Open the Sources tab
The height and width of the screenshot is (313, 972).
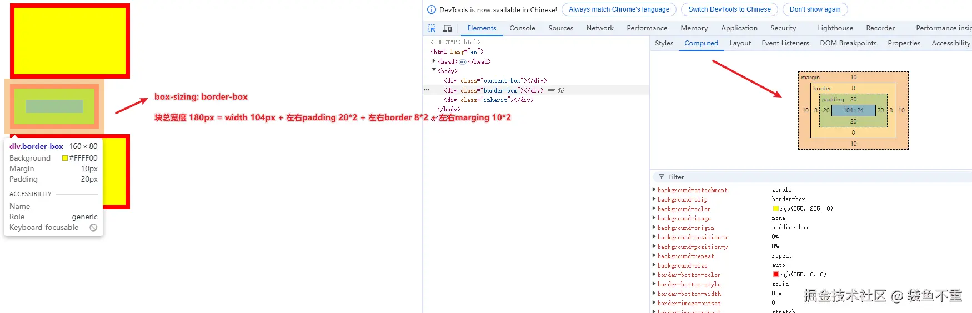pos(560,28)
